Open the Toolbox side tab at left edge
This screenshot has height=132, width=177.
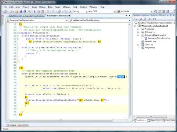[3, 20]
